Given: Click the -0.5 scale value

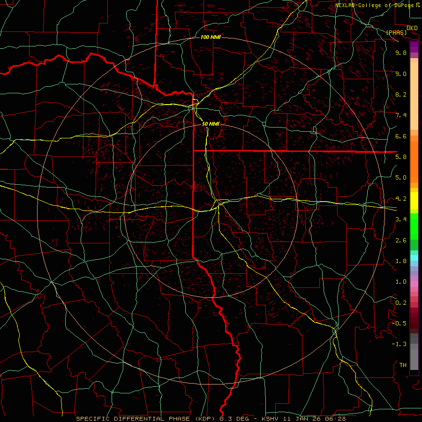Looking at the screenshot, I should (x=399, y=324).
